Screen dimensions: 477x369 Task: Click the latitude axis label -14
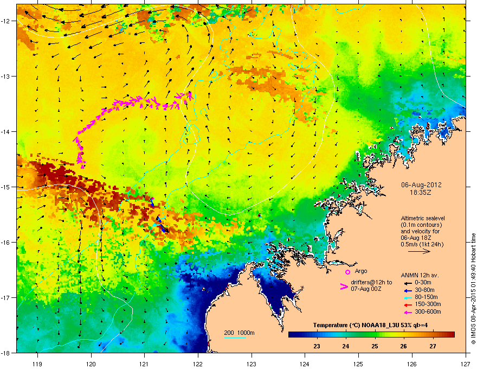(x=5, y=131)
